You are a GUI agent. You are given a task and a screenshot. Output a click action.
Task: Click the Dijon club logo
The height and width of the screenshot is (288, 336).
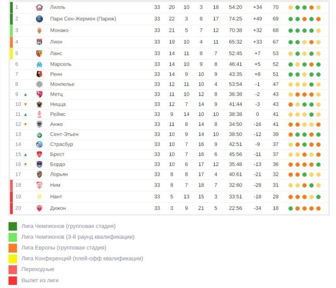pyautogui.click(x=39, y=208)
